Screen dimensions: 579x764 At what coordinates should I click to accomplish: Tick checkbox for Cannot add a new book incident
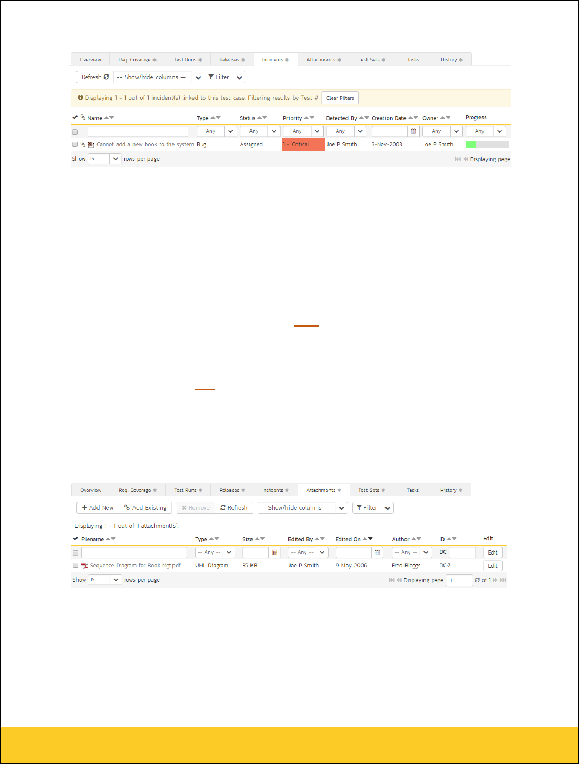(x=75, y=144)
